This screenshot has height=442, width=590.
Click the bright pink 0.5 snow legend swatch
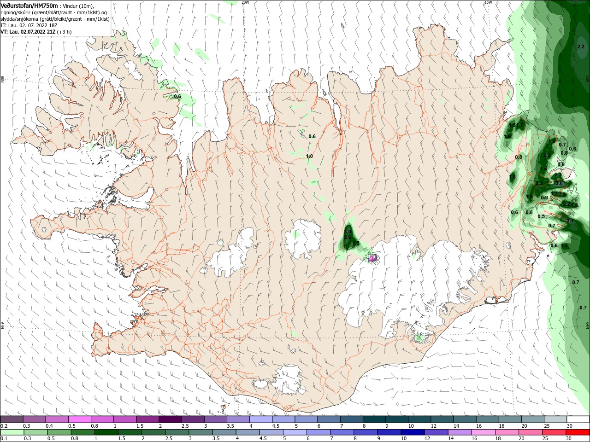pyautogui.click(x=79, y=419)
